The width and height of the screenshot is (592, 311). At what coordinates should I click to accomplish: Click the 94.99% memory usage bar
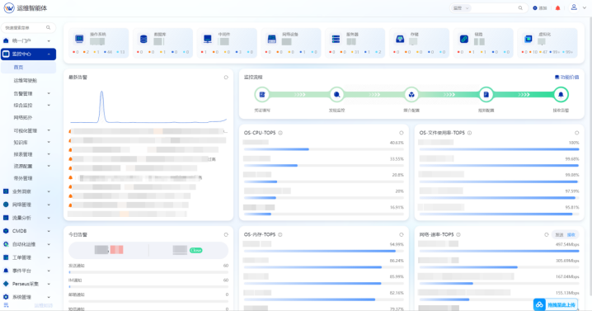[323, 251]
